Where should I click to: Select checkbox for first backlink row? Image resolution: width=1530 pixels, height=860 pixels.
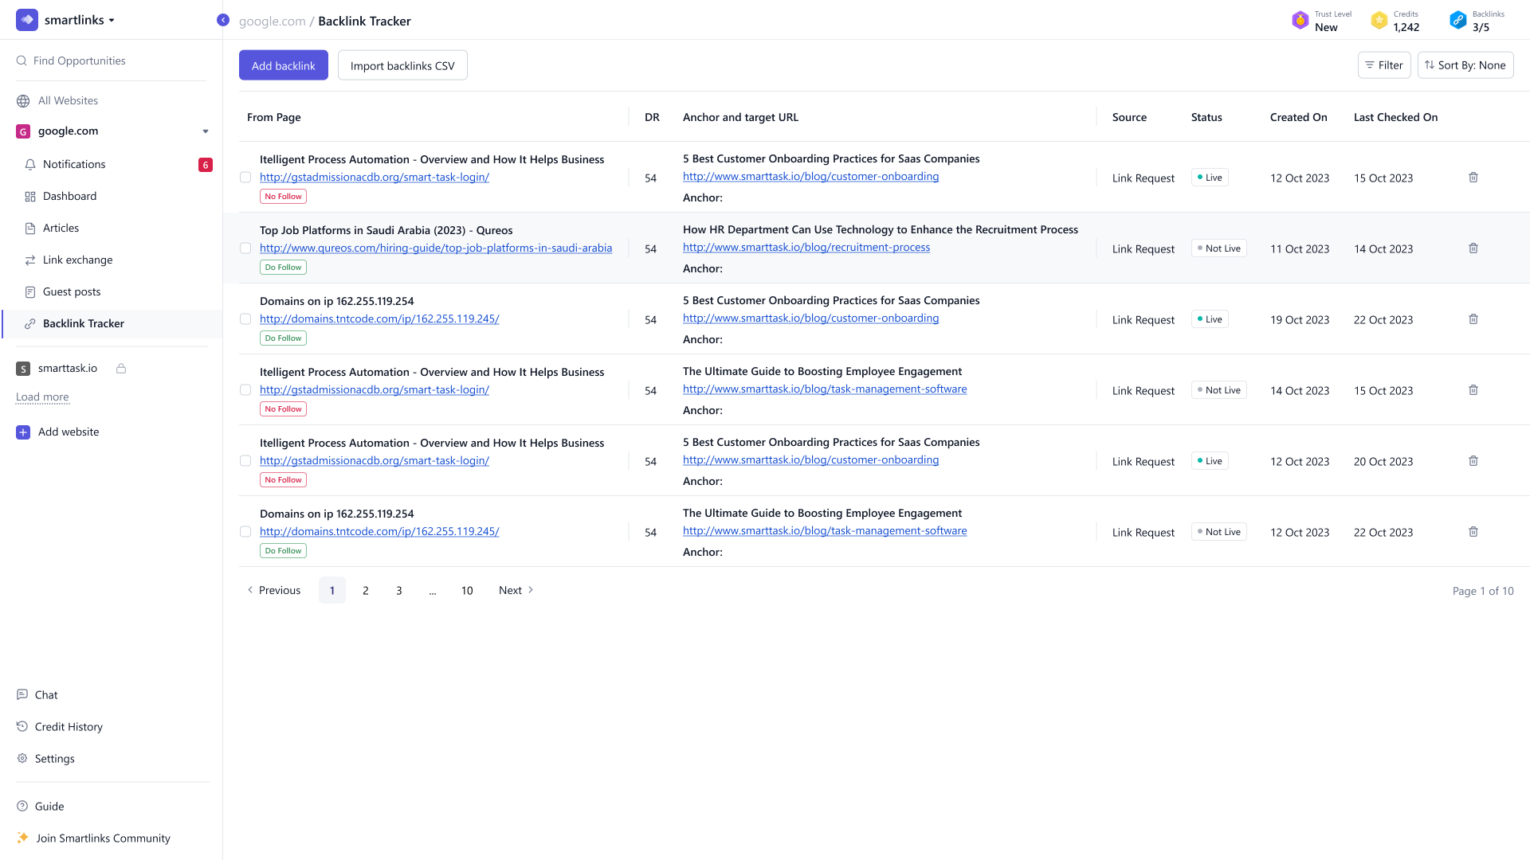tap(245, 178)
